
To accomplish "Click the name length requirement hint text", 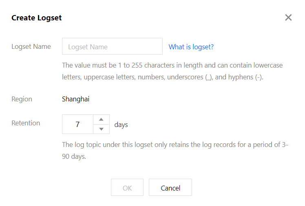I will pyautogui.click(x=172, y=71).
